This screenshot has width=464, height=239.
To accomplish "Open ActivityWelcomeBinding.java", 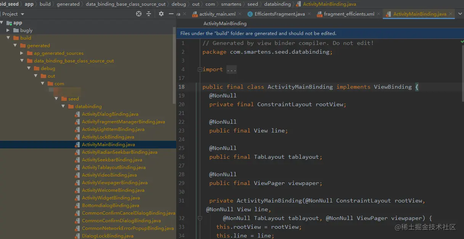I will tap(113, 190).
